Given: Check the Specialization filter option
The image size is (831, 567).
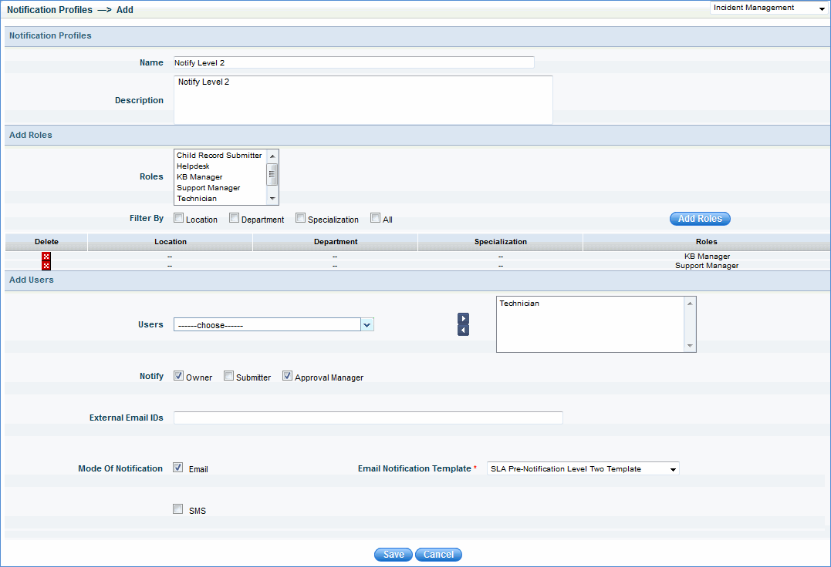Looking at the screenshot, I should click(301, 218).
